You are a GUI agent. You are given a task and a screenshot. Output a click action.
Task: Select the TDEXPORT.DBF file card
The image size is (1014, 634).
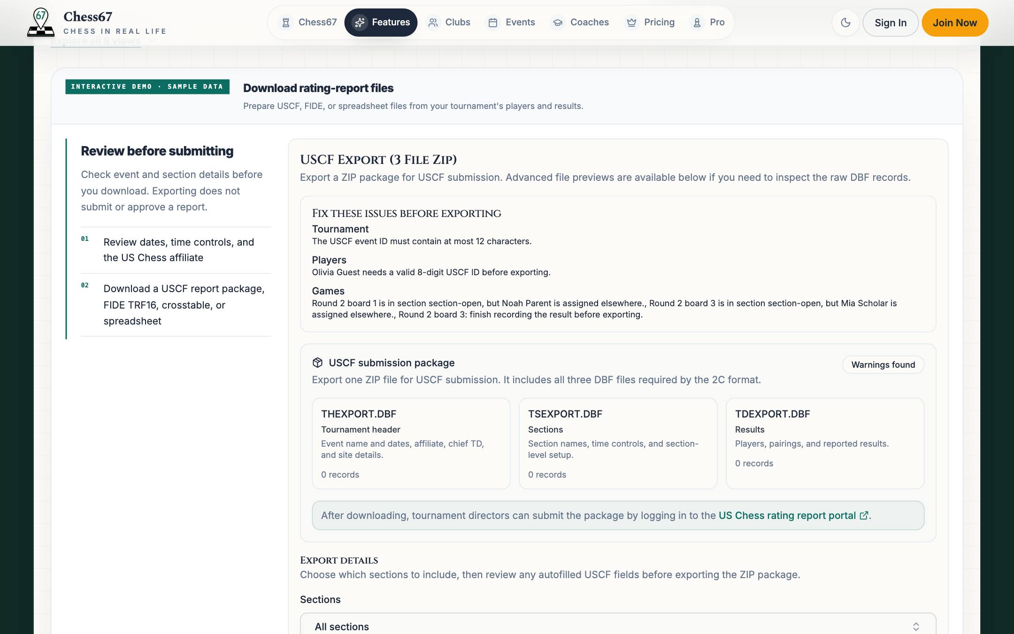coord(825,443)
